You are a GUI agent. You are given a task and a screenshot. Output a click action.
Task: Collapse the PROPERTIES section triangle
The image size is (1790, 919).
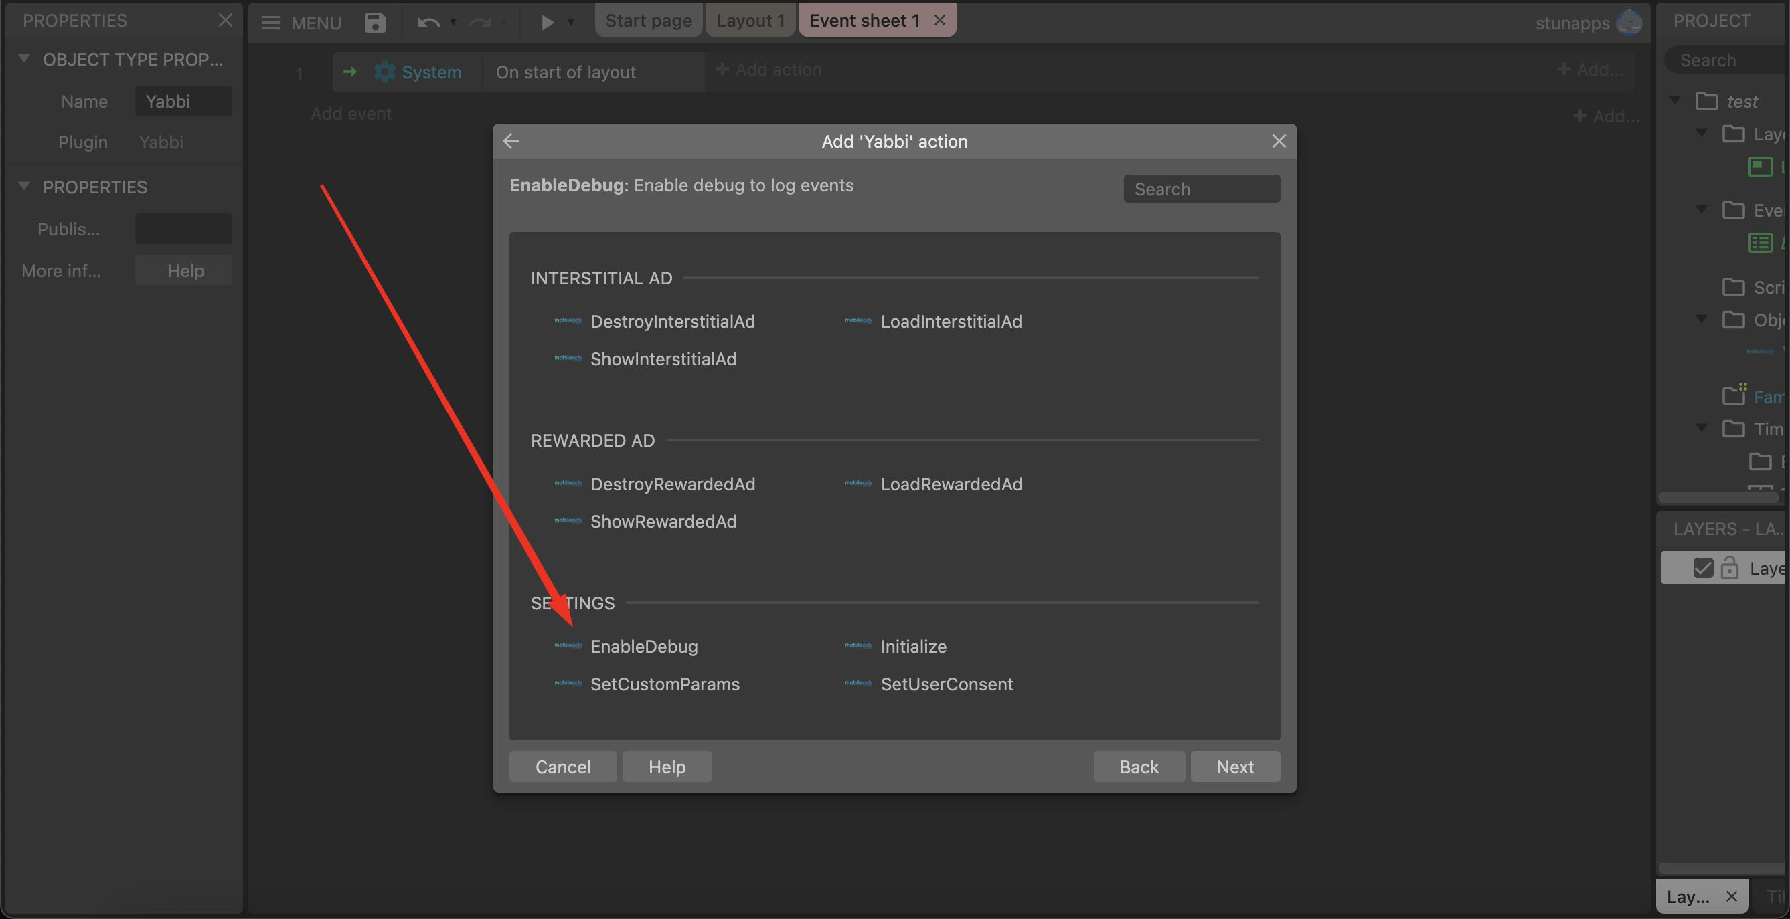pos(24,186)
